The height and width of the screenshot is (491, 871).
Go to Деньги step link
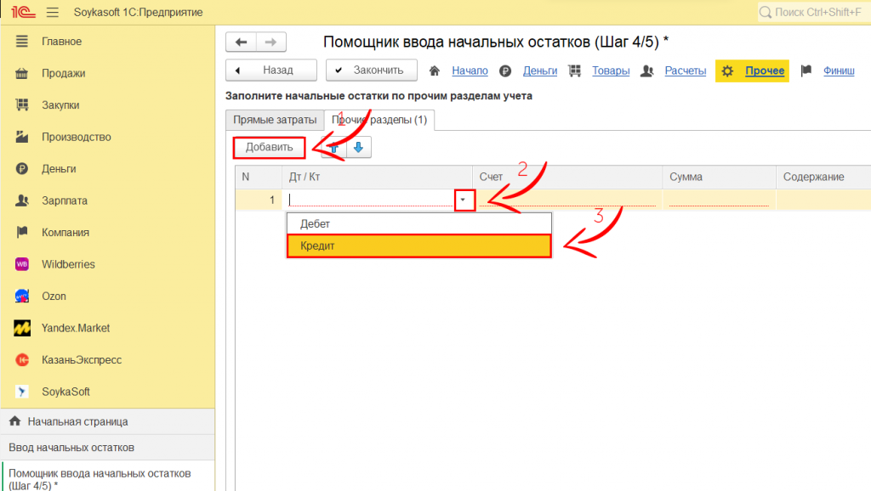pyautogui.click(x=540, y=71)
